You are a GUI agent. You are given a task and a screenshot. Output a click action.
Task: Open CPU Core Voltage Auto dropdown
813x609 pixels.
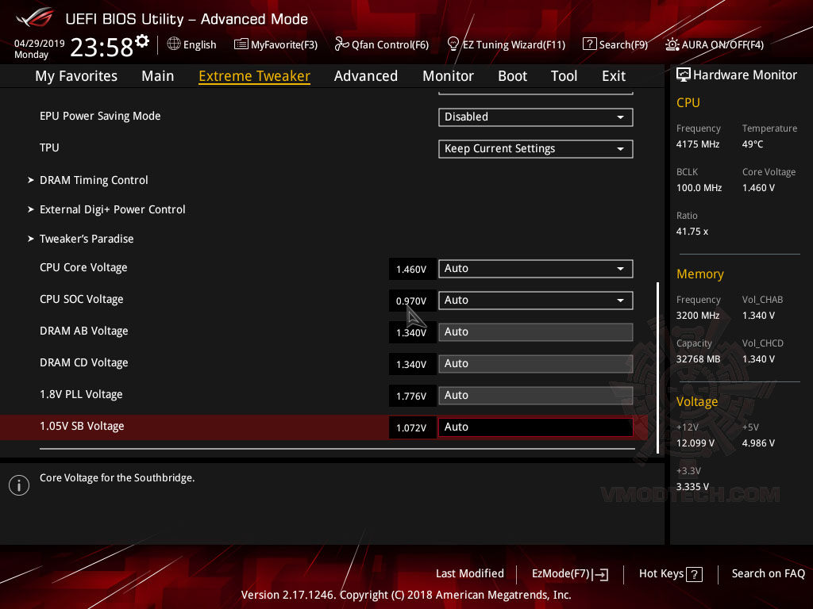tap(536, 269)
